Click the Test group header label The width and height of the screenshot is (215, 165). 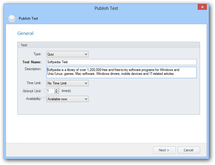coord(24,45)
